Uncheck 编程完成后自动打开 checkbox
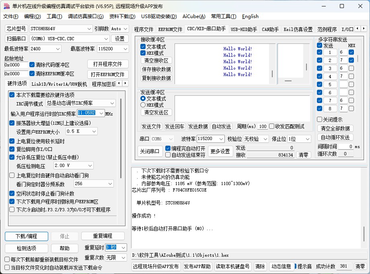The height and width of the screenshot is (274, 370). [x=168, y=148]
